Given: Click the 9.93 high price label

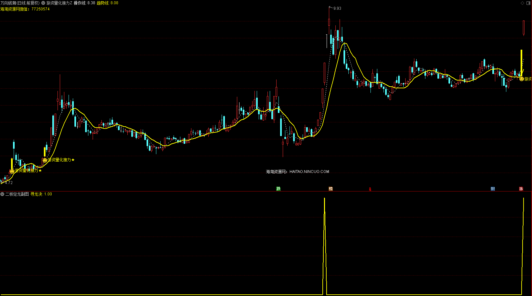Looking at the screenshot, I should [337, 8].
